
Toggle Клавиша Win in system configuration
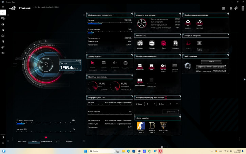140,67
